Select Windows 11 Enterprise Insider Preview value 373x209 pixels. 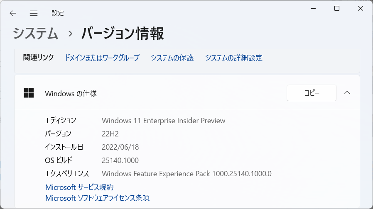tap(163, 121)
